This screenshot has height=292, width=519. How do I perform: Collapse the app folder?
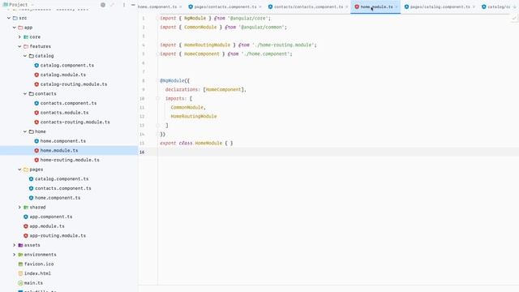point(15,28)
